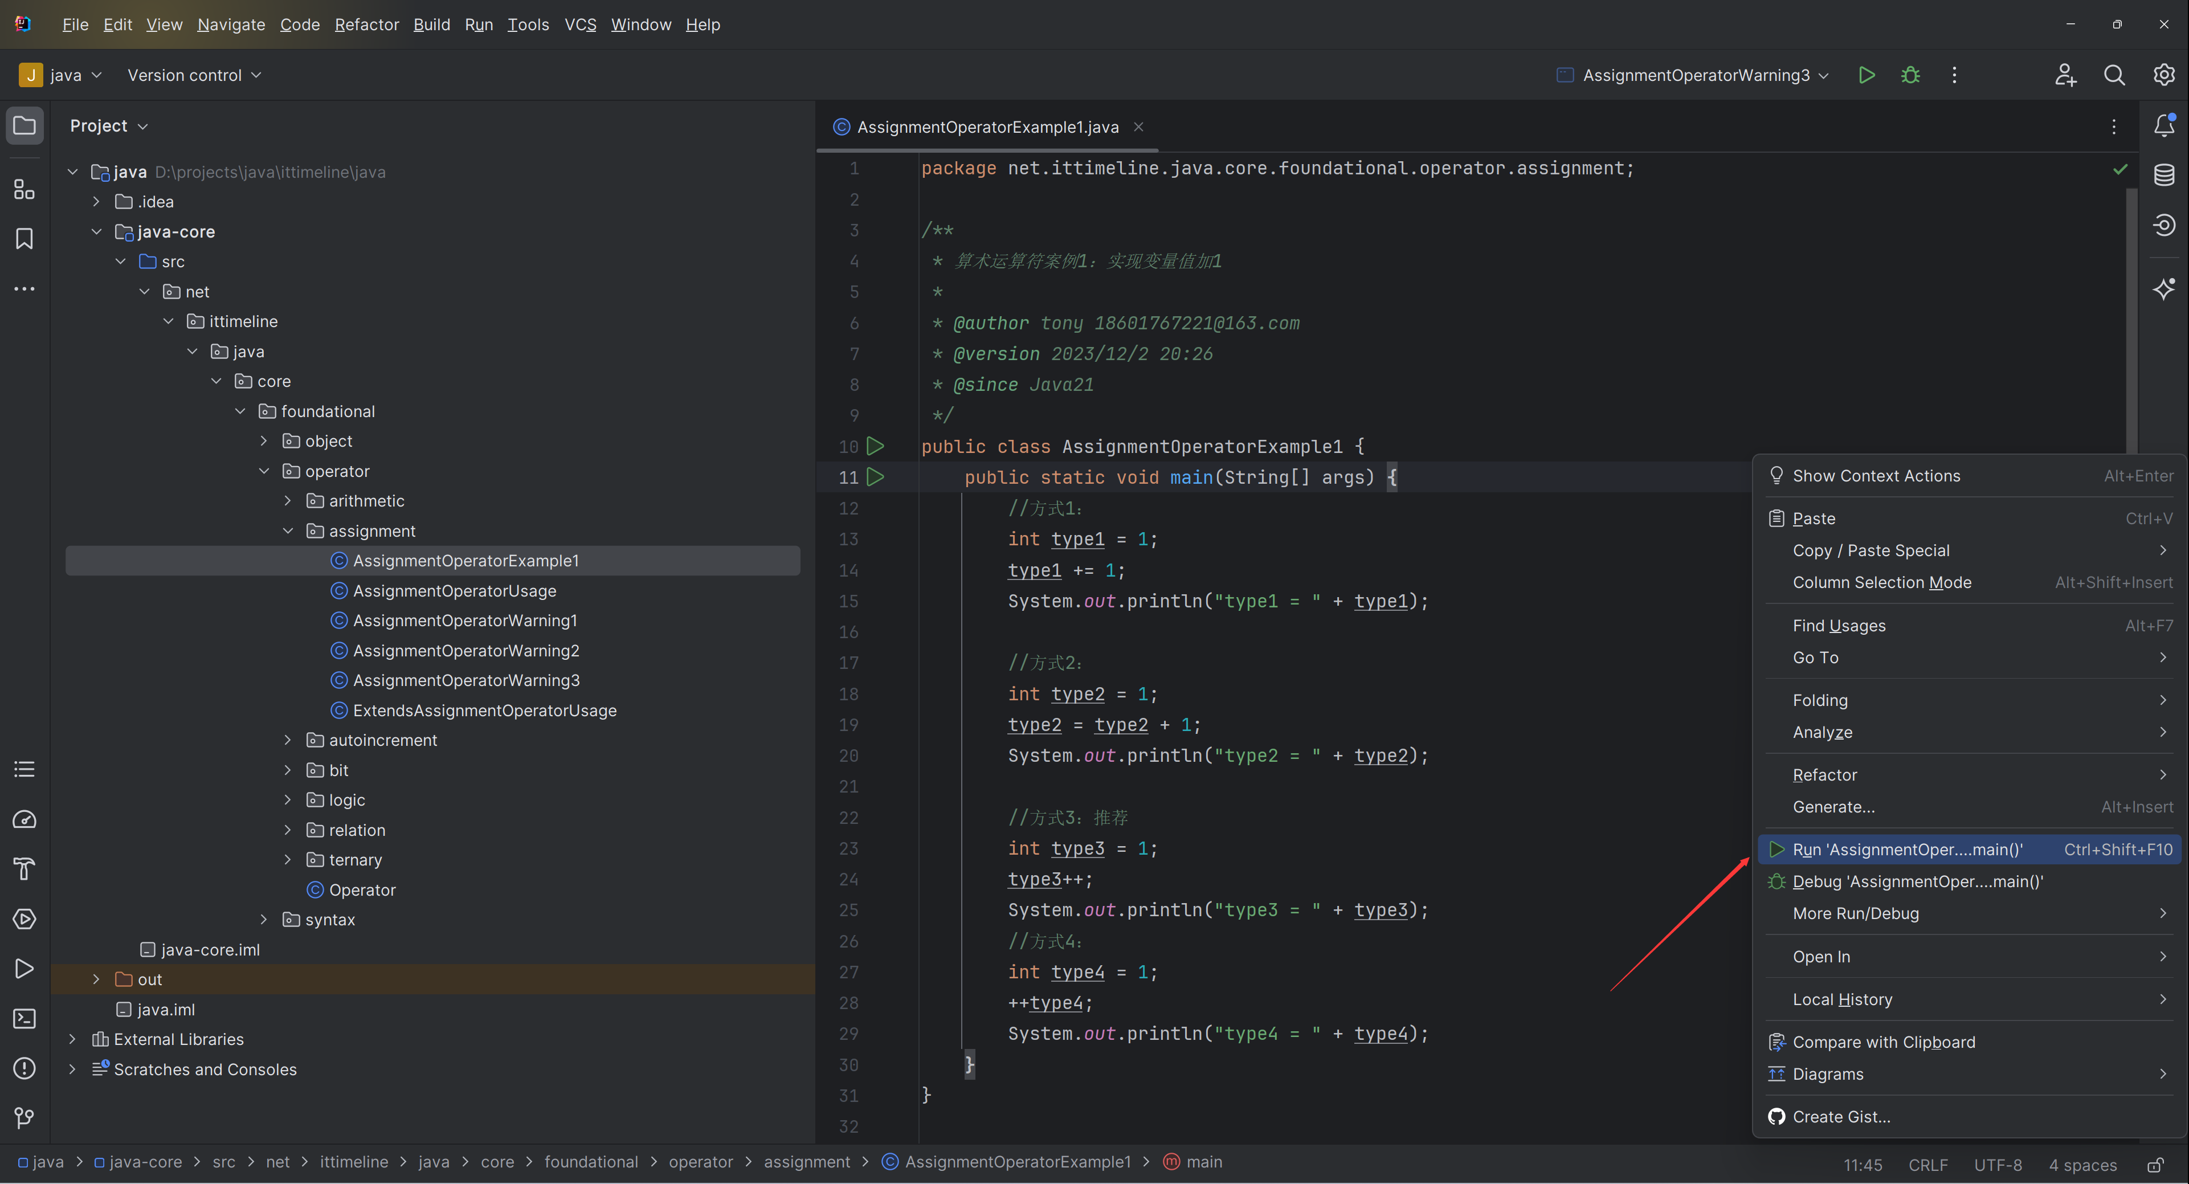
Task: Click 4 spaces indent setting in status bar
Action: tap(2083, 1165)
